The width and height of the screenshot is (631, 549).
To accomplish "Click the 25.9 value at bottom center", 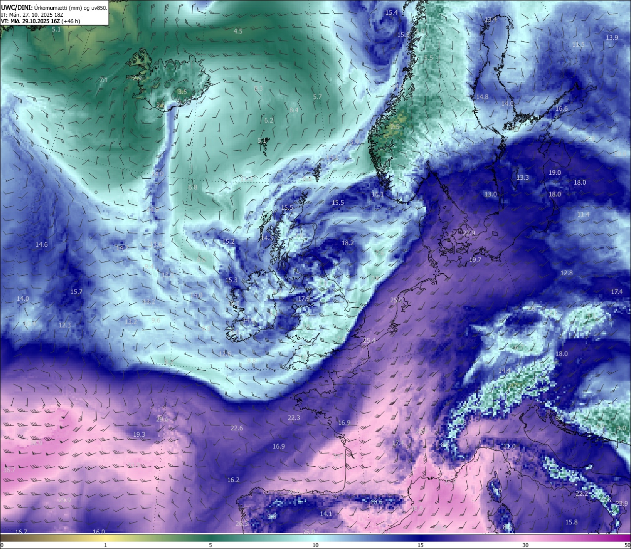I will pos(309,532).
